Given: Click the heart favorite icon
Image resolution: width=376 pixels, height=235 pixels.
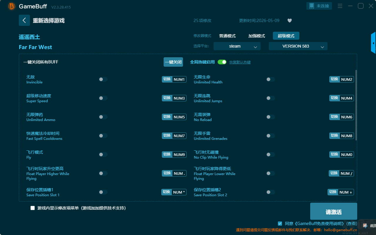Looking at the screenshot, I should 290,21.
